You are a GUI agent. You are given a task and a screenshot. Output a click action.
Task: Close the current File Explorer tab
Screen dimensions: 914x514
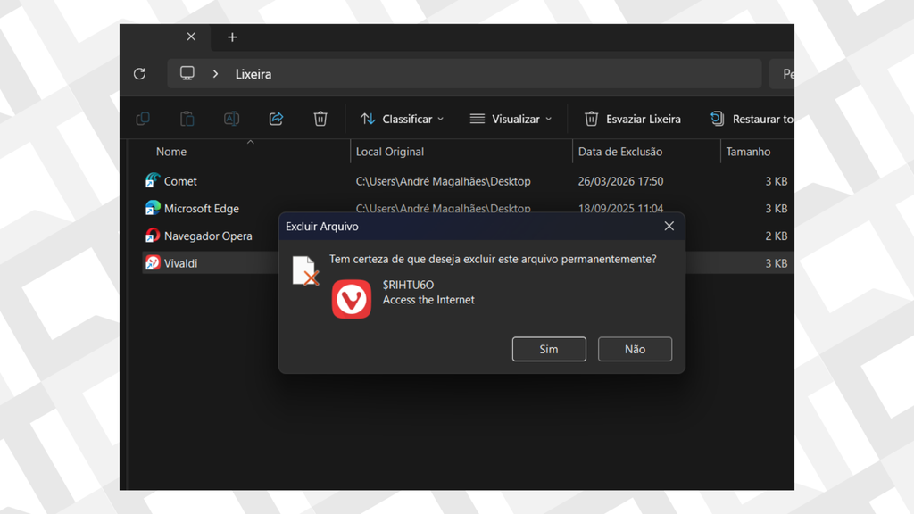191,37
